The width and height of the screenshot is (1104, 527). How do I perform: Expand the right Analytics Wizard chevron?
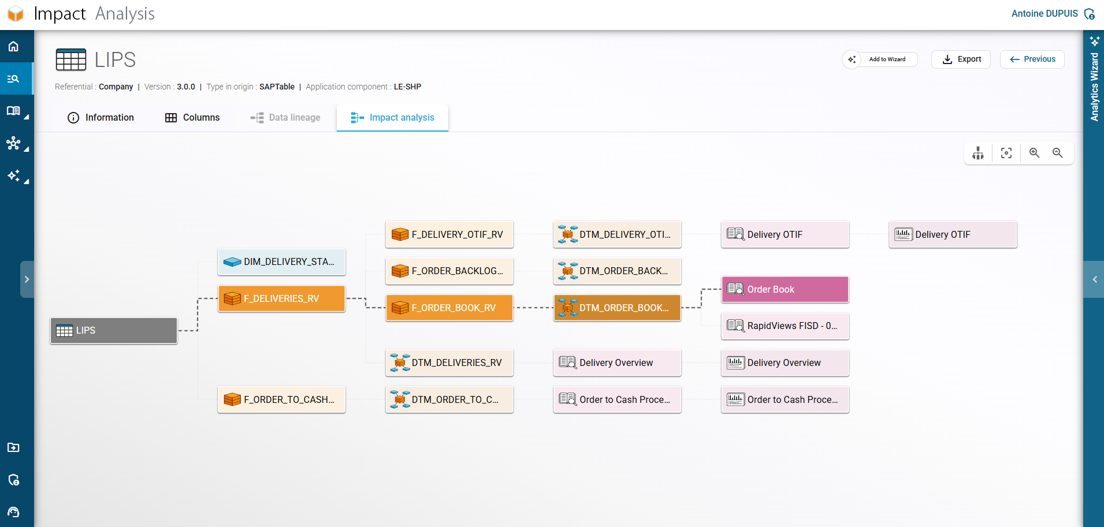point(1094,279)
